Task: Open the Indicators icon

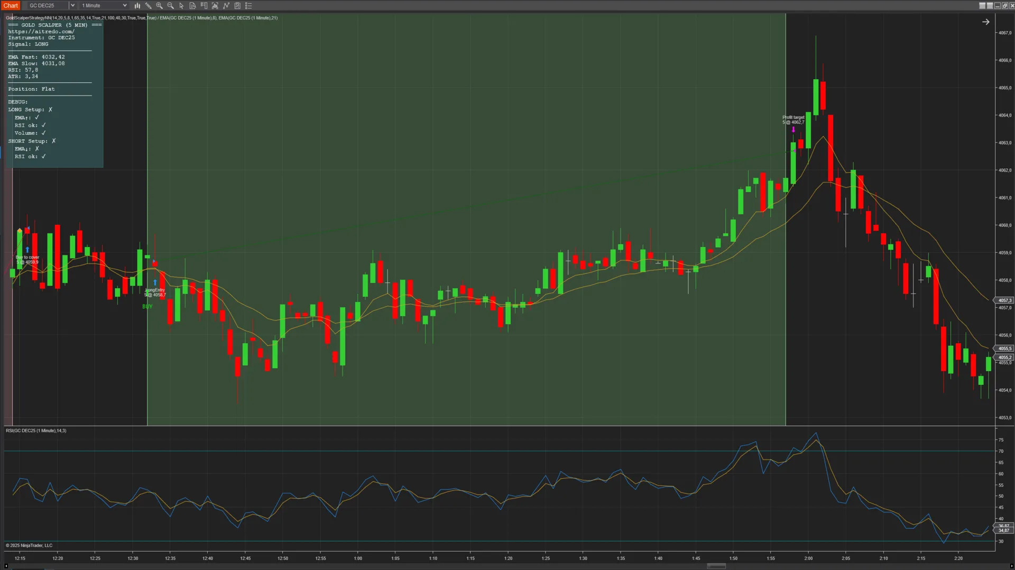Action: 215,6
